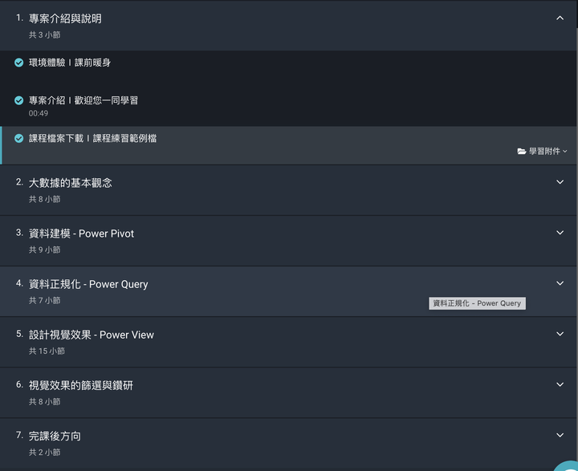Expand chapter 4 Power Query chevron

click(x=560, y=283)
